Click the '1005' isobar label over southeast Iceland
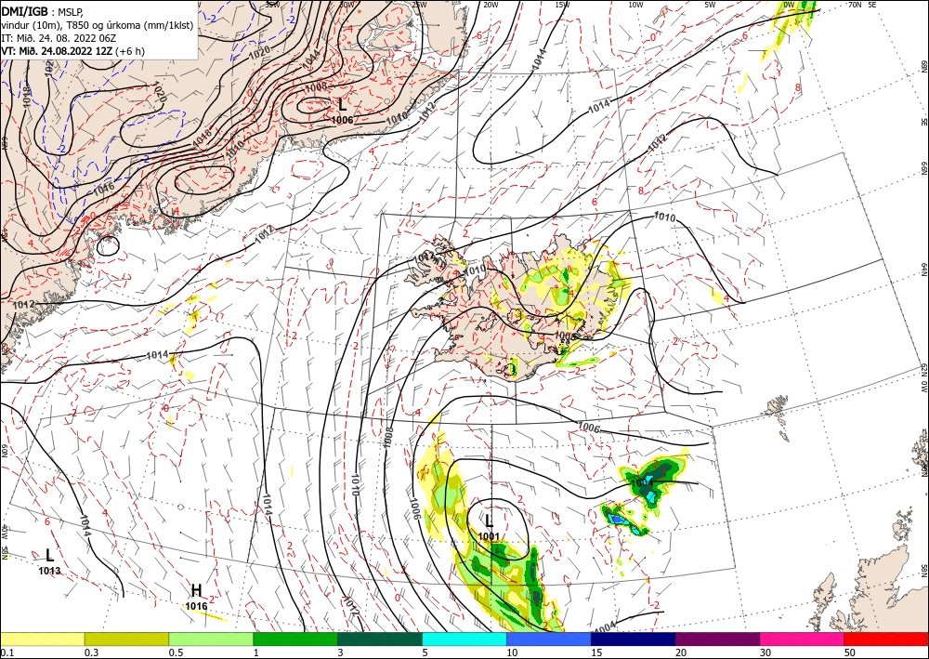 pos(565,336)
